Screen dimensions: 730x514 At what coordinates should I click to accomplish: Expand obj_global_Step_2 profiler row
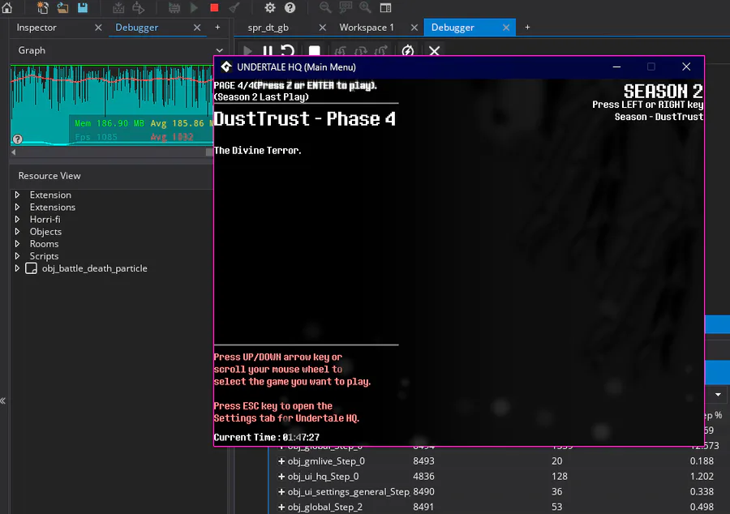click(x=281, y=507)
